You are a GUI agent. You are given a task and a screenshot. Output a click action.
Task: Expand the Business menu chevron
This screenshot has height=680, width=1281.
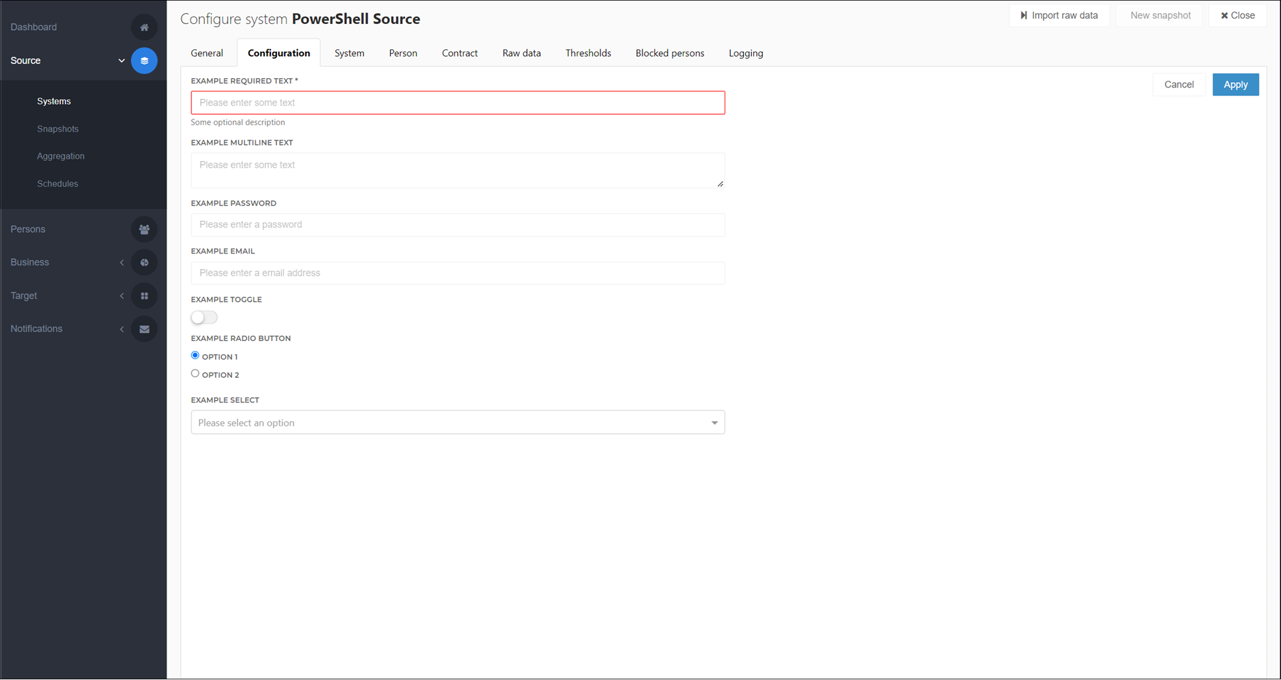pos(121,262)
